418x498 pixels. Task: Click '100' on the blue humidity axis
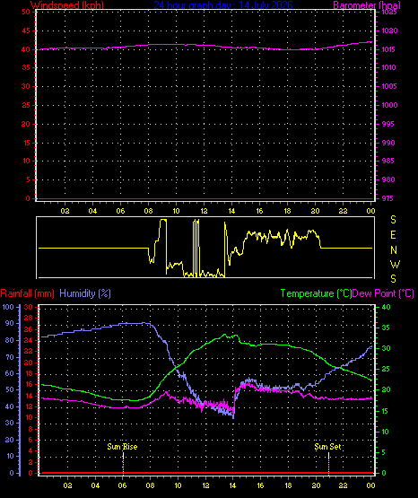(8, 307)
